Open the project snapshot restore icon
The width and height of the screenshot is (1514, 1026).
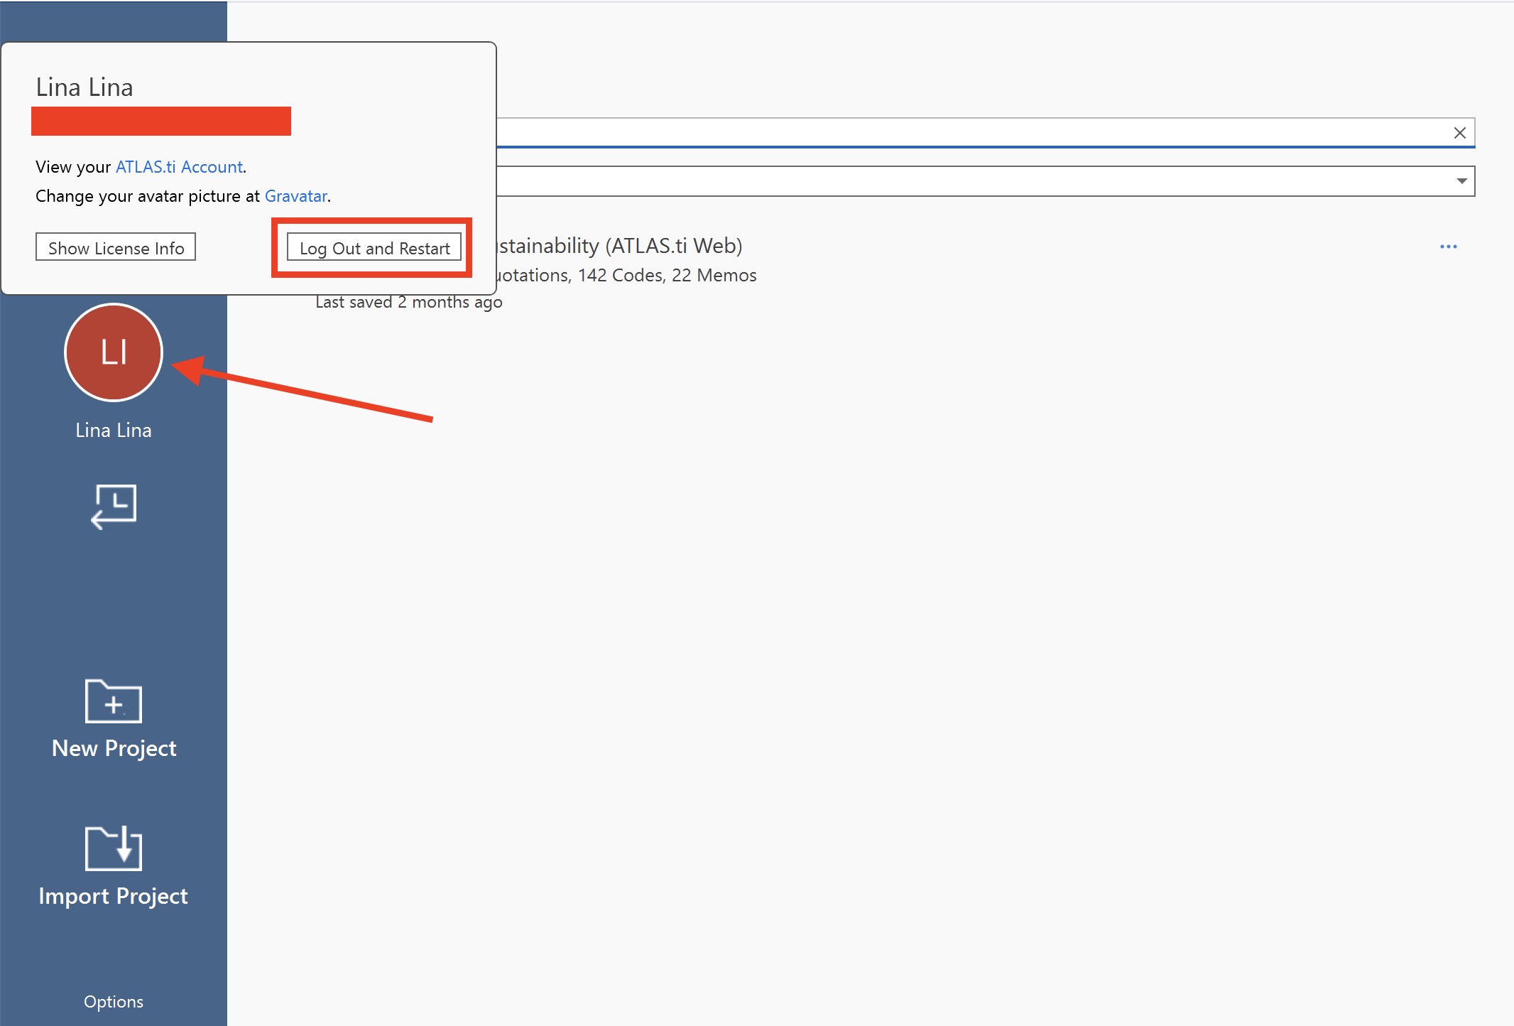coord(114,506)
